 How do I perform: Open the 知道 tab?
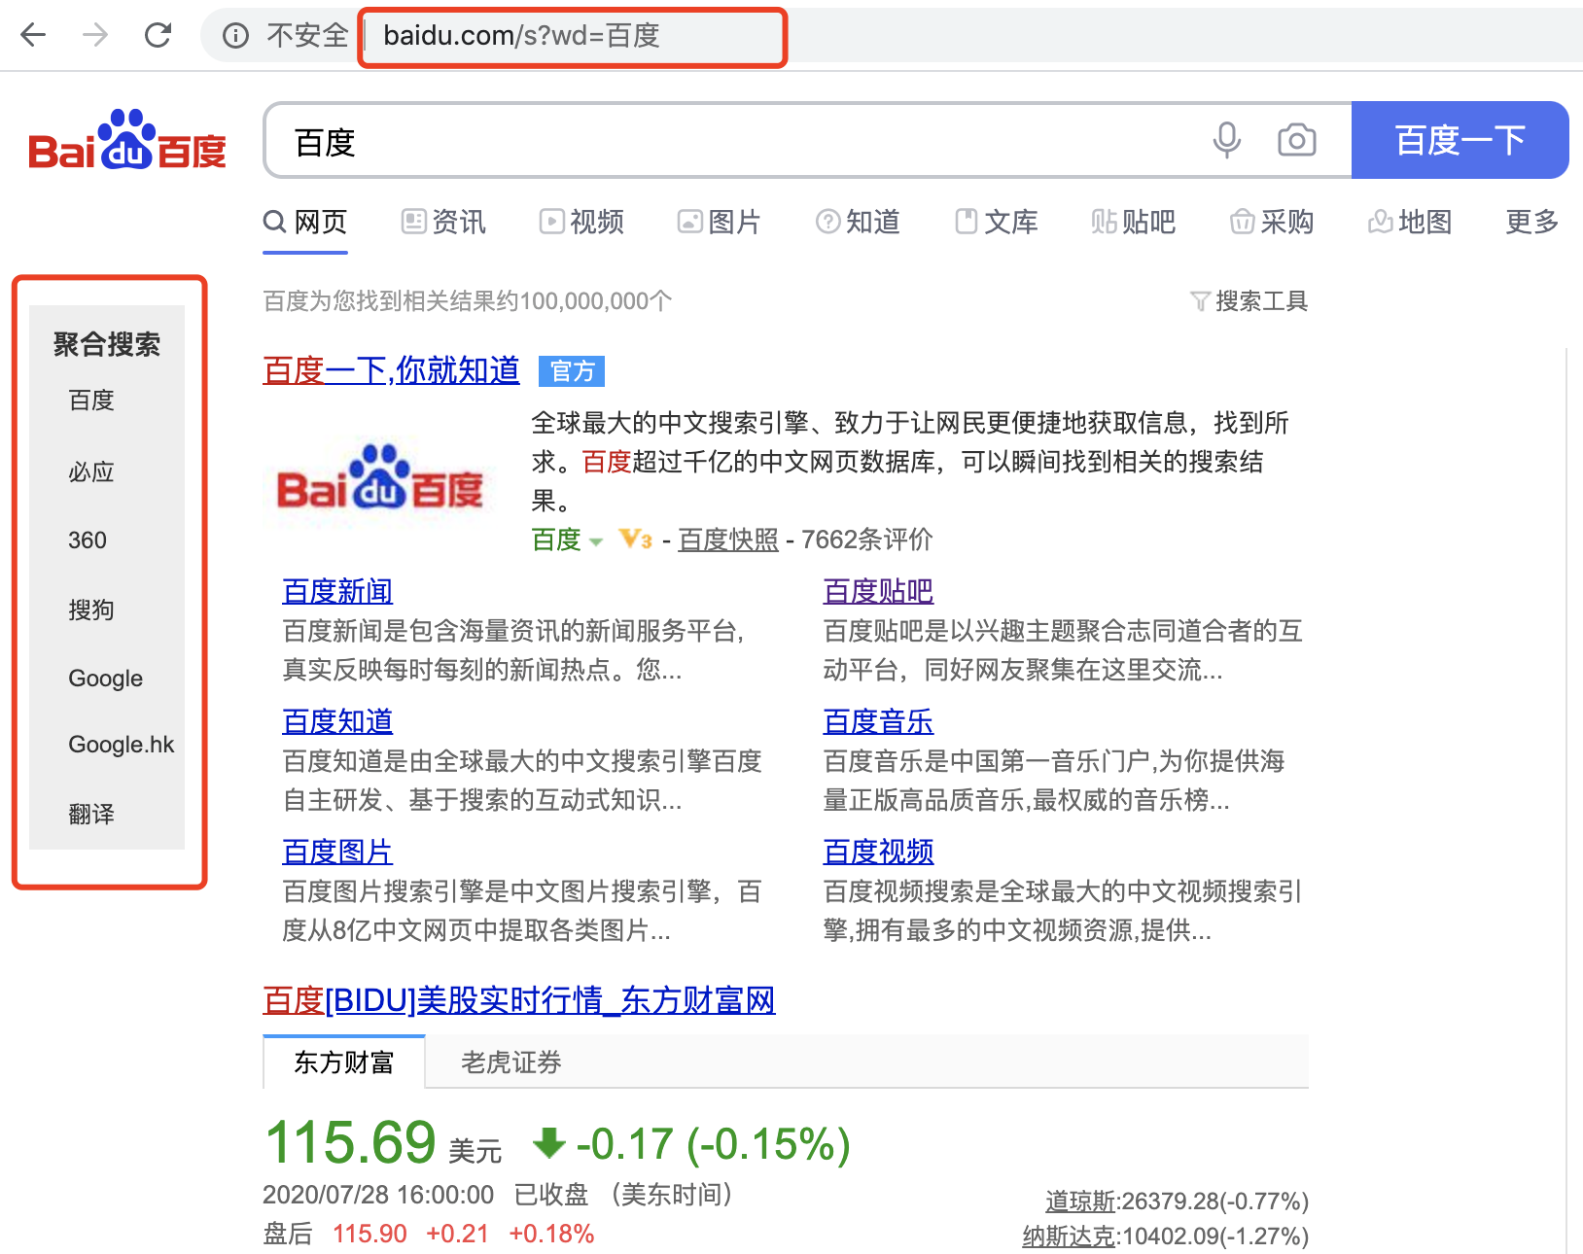point(858,223)
